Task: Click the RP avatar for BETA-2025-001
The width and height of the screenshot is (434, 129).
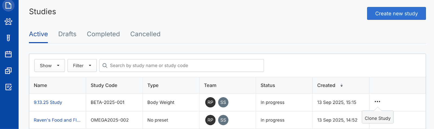Action: [x=210, y=102]
